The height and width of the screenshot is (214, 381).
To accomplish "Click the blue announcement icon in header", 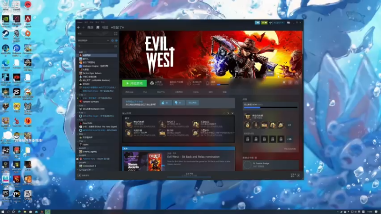I will coord(257,22).
